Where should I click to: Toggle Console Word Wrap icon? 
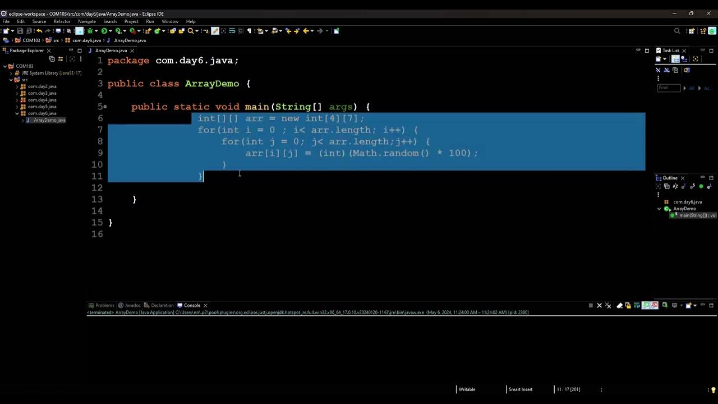point(637,305)
